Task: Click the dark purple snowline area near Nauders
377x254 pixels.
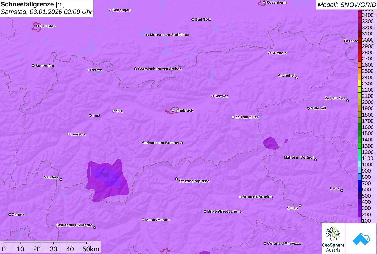Action: [107, 180]
